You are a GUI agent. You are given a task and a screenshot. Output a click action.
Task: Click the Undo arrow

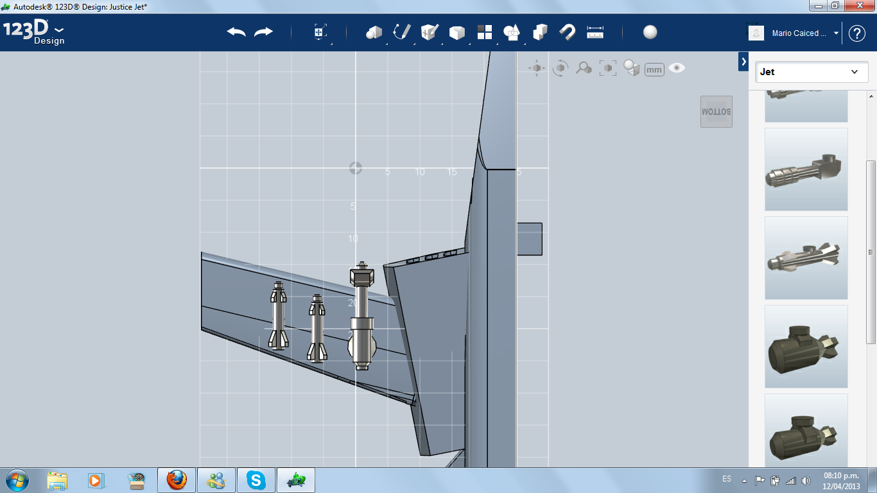(236, 32)
